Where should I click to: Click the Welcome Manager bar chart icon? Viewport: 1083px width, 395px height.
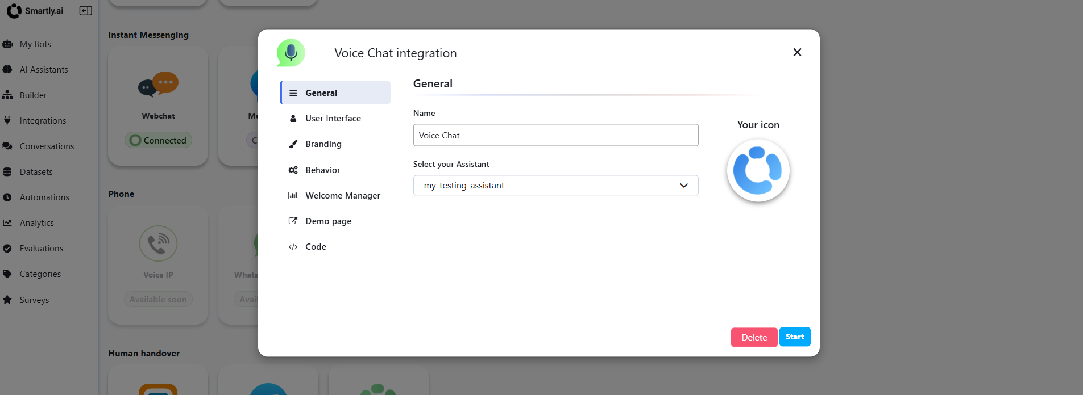tap(293, 195)
